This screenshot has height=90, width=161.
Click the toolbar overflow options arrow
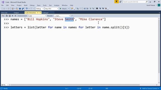(x=108, y=9)
